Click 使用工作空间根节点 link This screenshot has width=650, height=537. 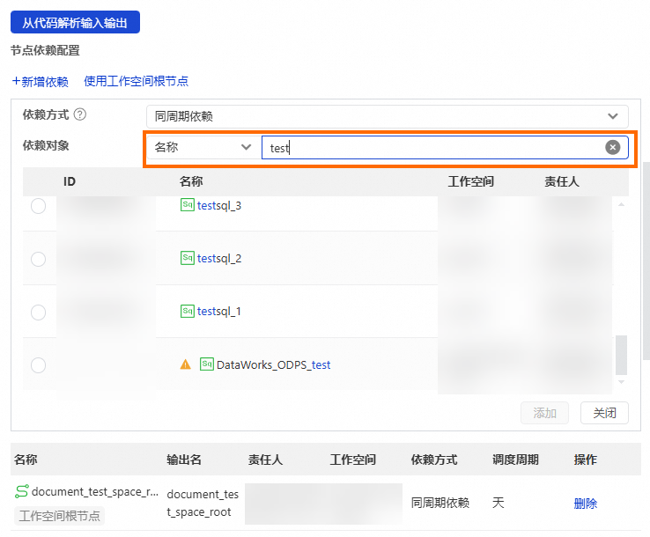(136, 81)
